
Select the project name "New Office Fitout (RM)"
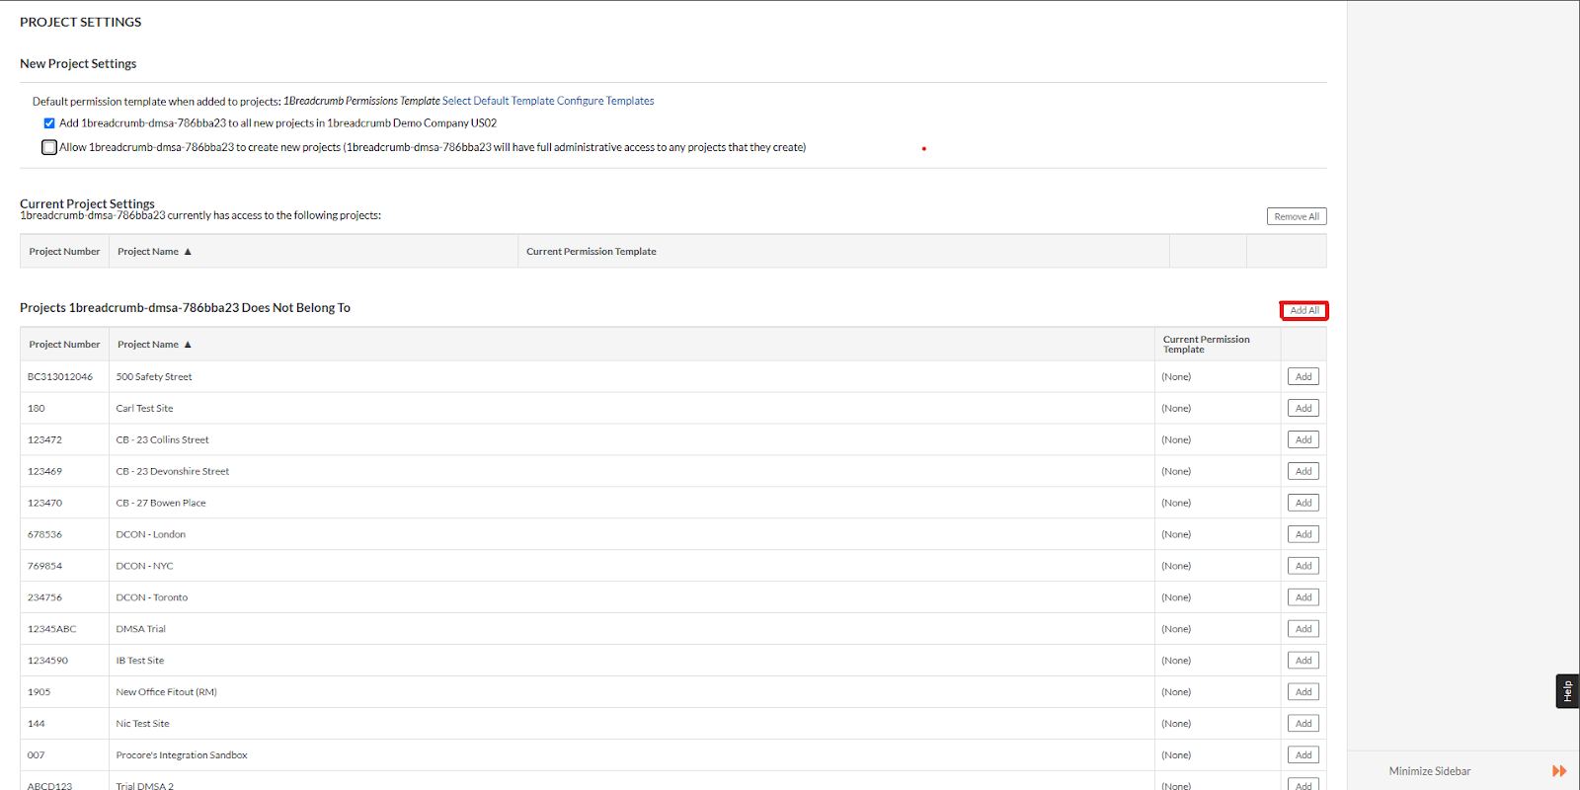coord(166,693)
